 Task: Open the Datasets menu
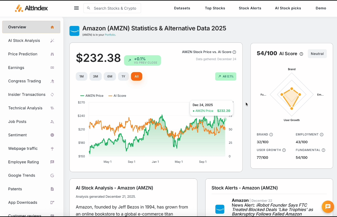(x=182, y=8)
